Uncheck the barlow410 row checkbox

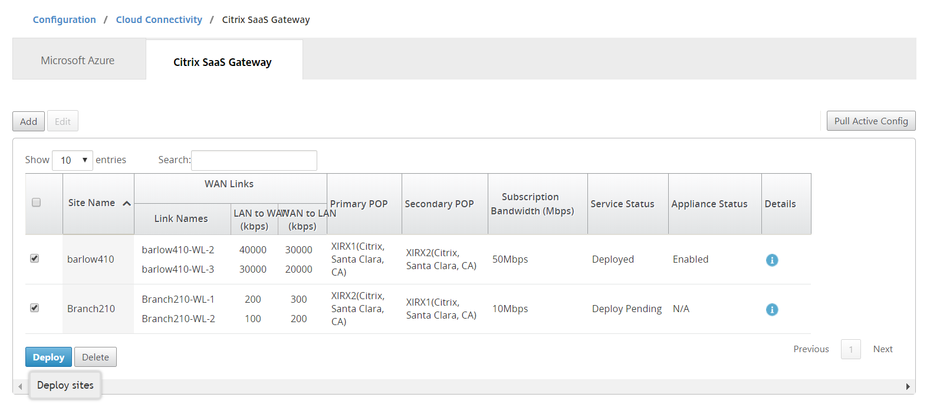click(x=35, y=259)
